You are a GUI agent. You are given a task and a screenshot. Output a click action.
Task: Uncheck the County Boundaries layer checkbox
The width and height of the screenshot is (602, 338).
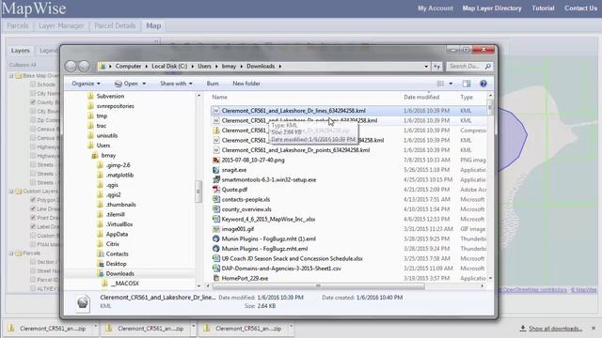pos(33,102)
